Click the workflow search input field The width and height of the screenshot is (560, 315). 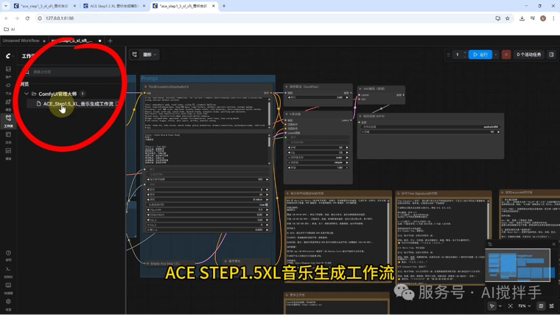click(73, 72)
